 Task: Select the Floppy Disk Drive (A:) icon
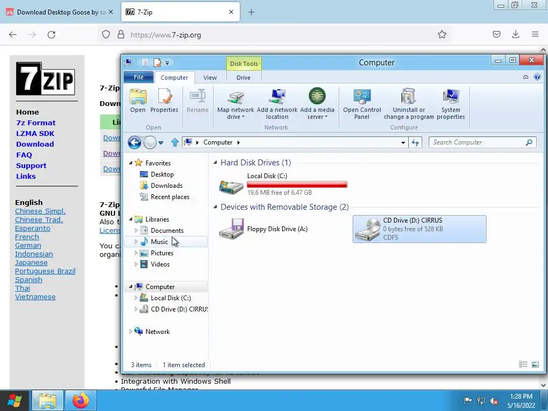231,229
